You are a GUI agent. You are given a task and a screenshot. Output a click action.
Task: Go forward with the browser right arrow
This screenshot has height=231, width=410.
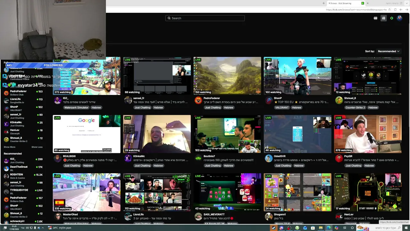[406, 10]
